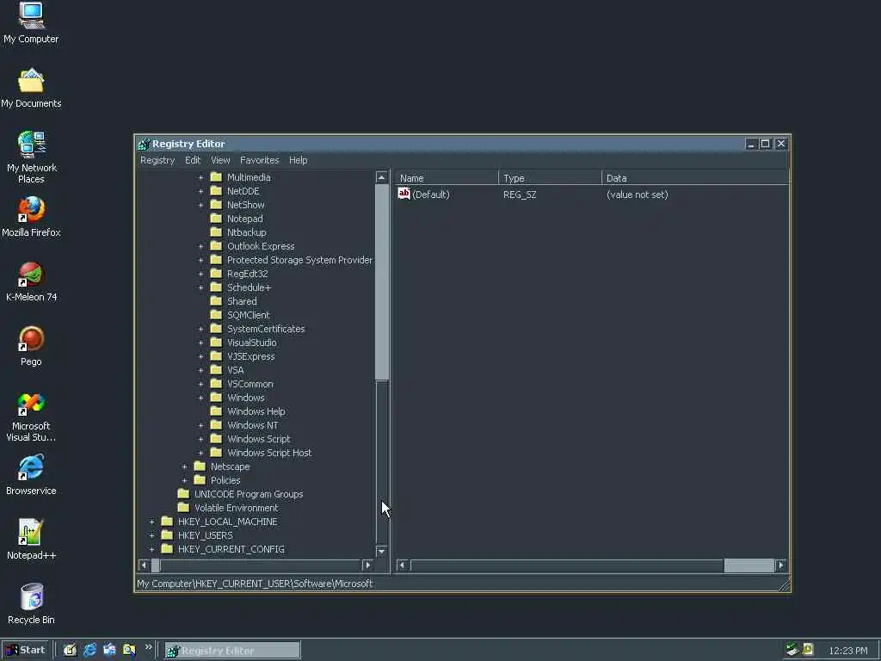Expand the HKEY_CURRENT_CONFIG hive

151,549
